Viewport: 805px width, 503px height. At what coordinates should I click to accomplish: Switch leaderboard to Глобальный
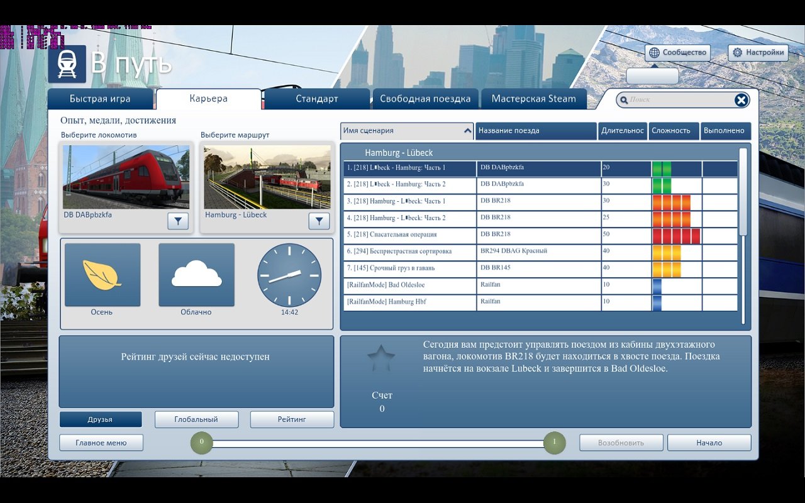click(196, 419)
